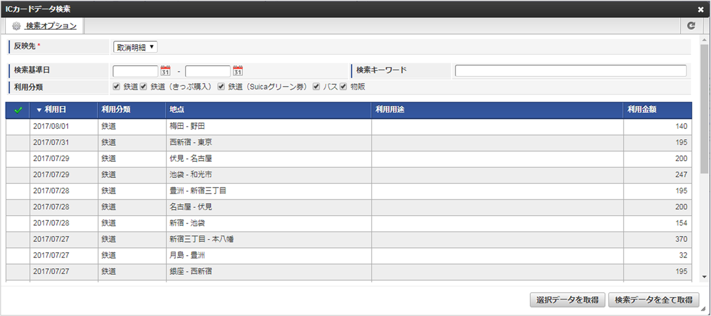This screenshot has width=711, height=316.
Task: Click the start date input field
Action: pyautogui.click(x=135, y=71)
